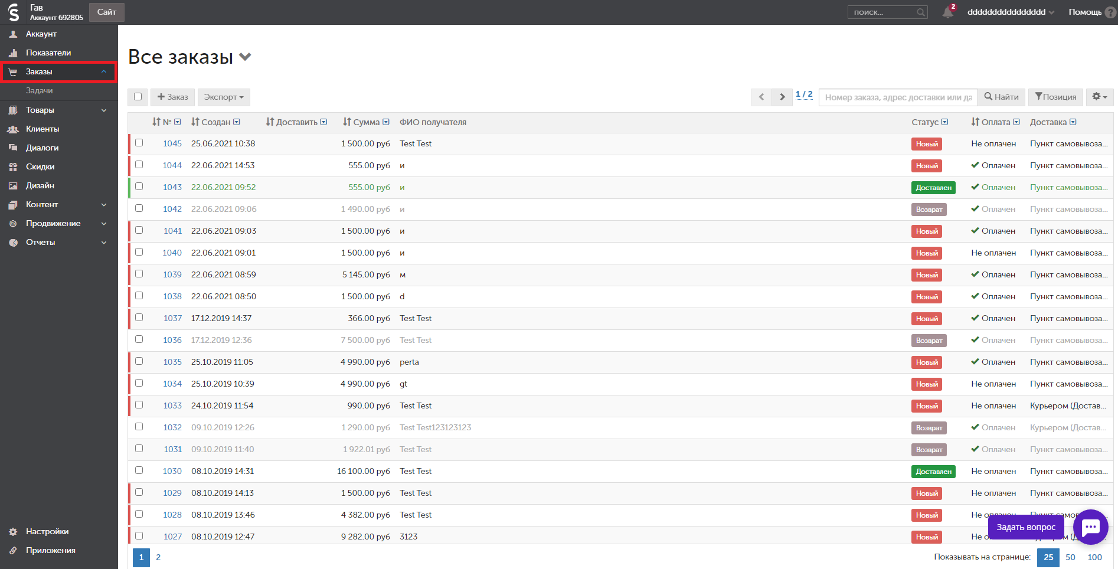Sort orders by № column arrows
Viewport: 1118px width, 569px height.
click(x=156, y=122)
